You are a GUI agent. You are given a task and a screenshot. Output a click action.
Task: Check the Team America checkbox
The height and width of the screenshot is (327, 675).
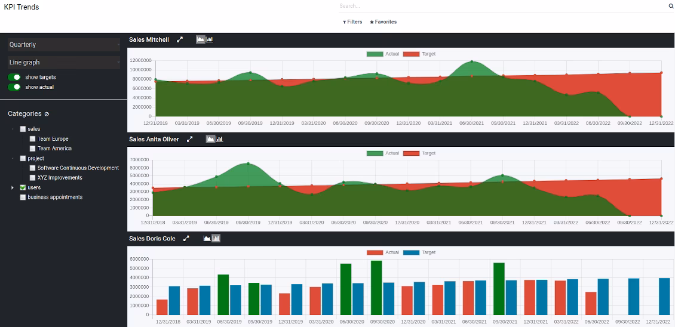coord(32,149)
